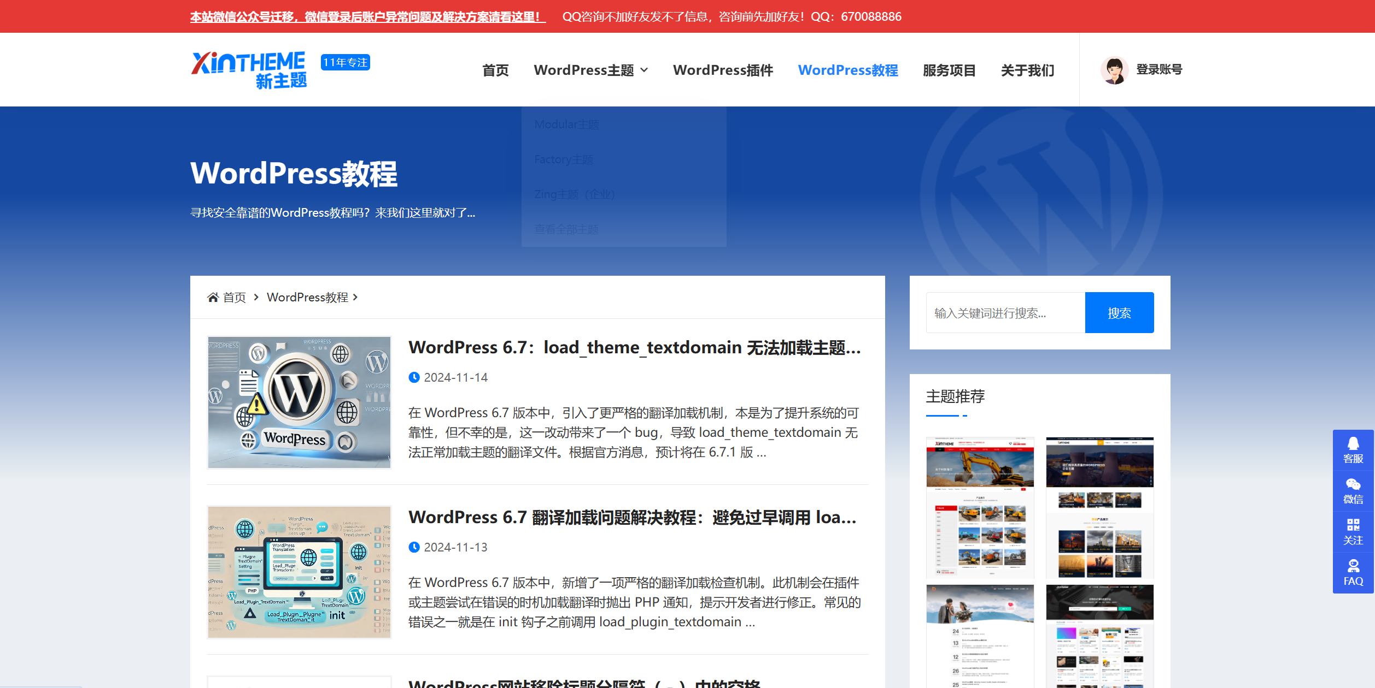Focus the keyword search input field
Viewport: 1375px width, 688px height.
click(x=1005, y=312)
